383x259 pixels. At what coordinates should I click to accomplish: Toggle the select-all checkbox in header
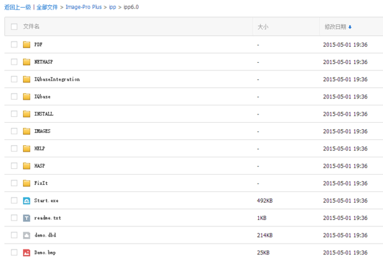[14, 27]
